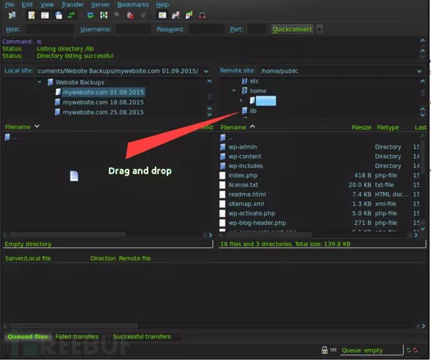
Task: Toggle the transfer queue display icon
Action: (x=71, y=16)
